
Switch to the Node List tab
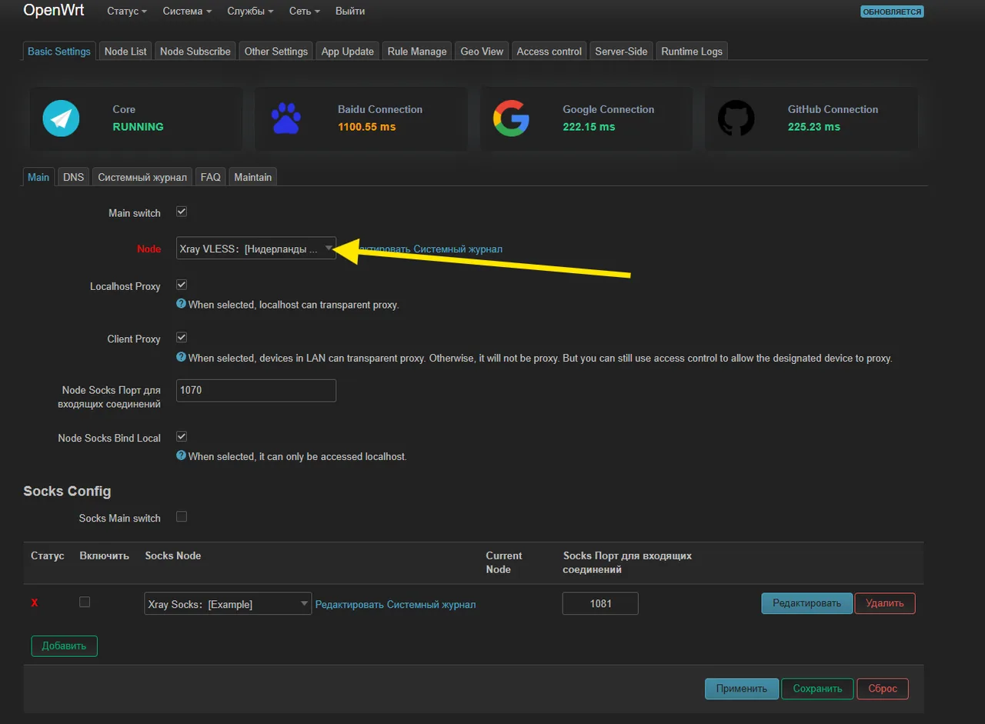125,51
